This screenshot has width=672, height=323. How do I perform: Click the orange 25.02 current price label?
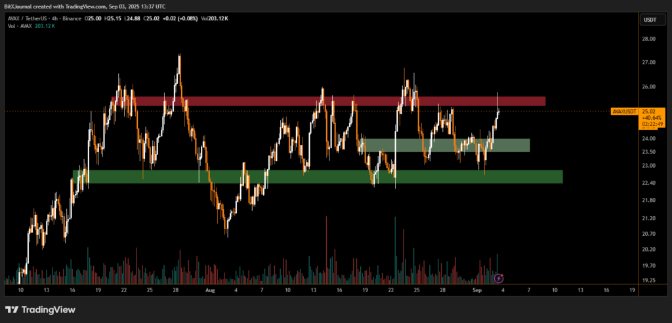(648, 112)
